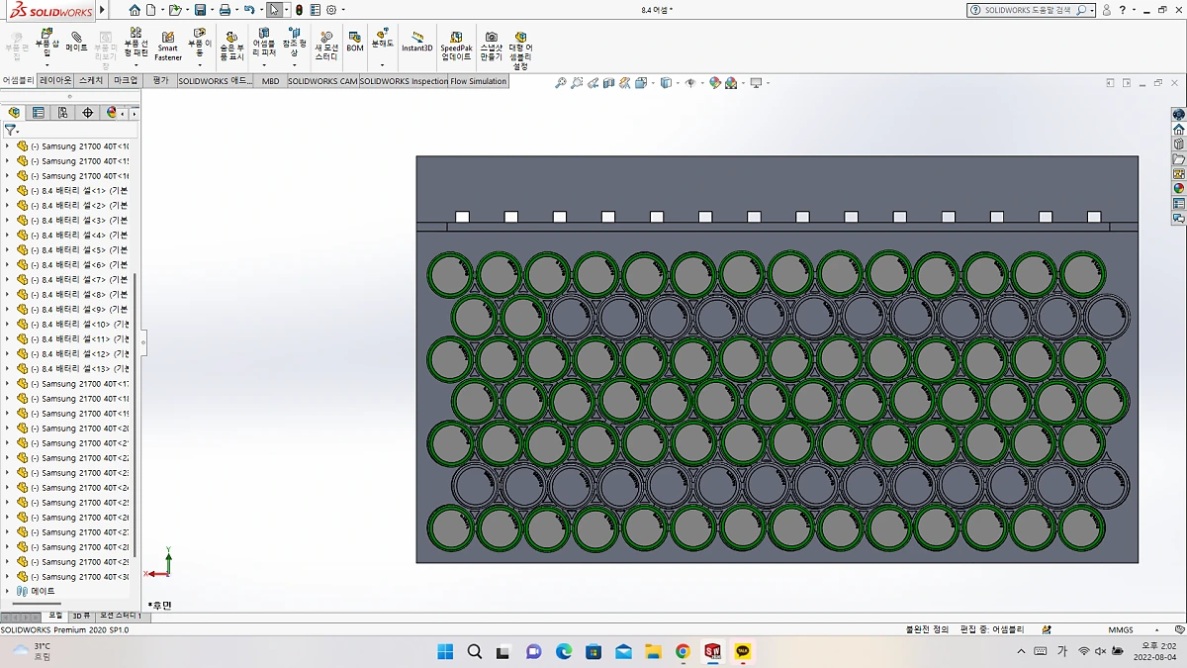Image resolution: width=1187 pixels, height=668 pixels.
Task: Open Flow Simulation tab
Action: click(479, 81)
